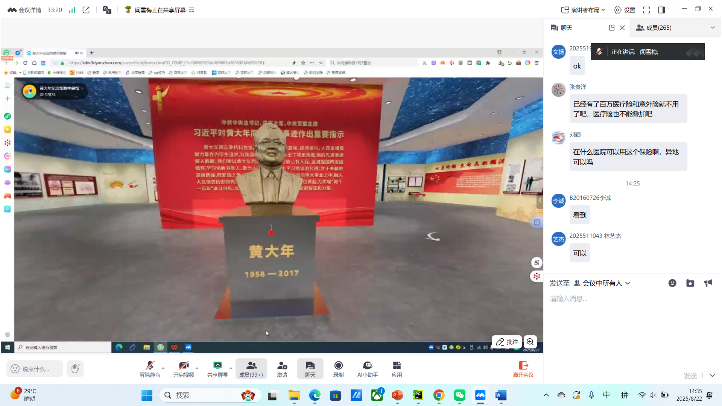The image size is (722, 406).
Task: Toggle the 成员(99+) members list
Action: pos(251,369)
